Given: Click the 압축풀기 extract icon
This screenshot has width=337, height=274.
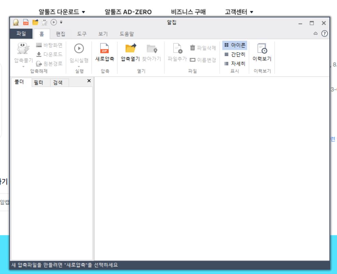Looking at the screenshot, I should 23,49.
